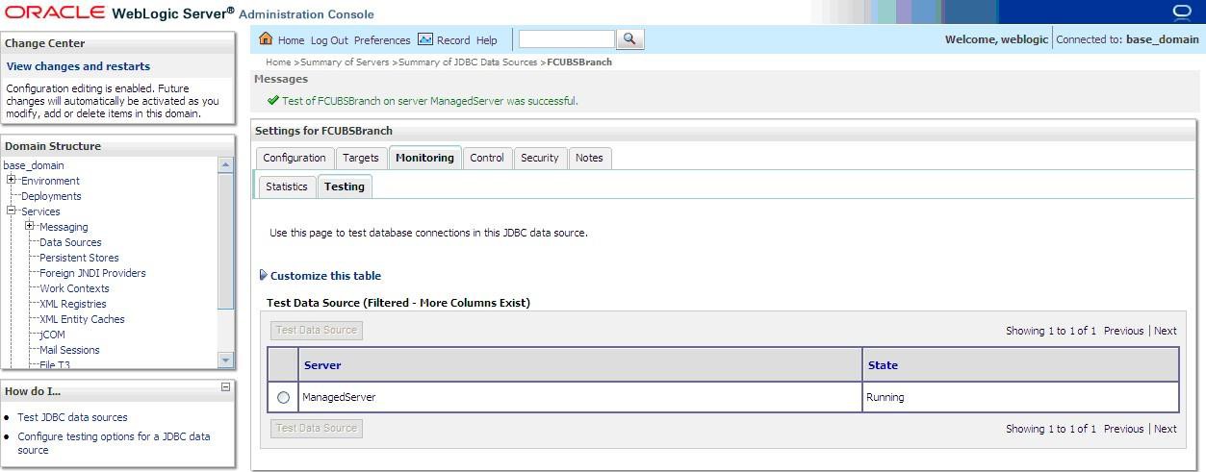Viewport: 1206px width, 472px height.
Task: Open the Control tab
Action: click(x=487, y=158)
